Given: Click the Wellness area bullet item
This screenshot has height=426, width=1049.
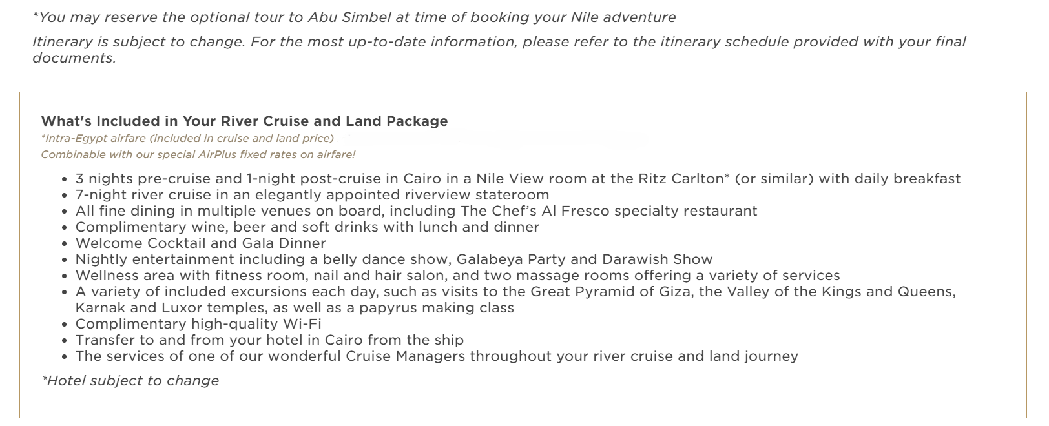Looking at the screenshot, I should pyautogui.click(x=457, y=276).
